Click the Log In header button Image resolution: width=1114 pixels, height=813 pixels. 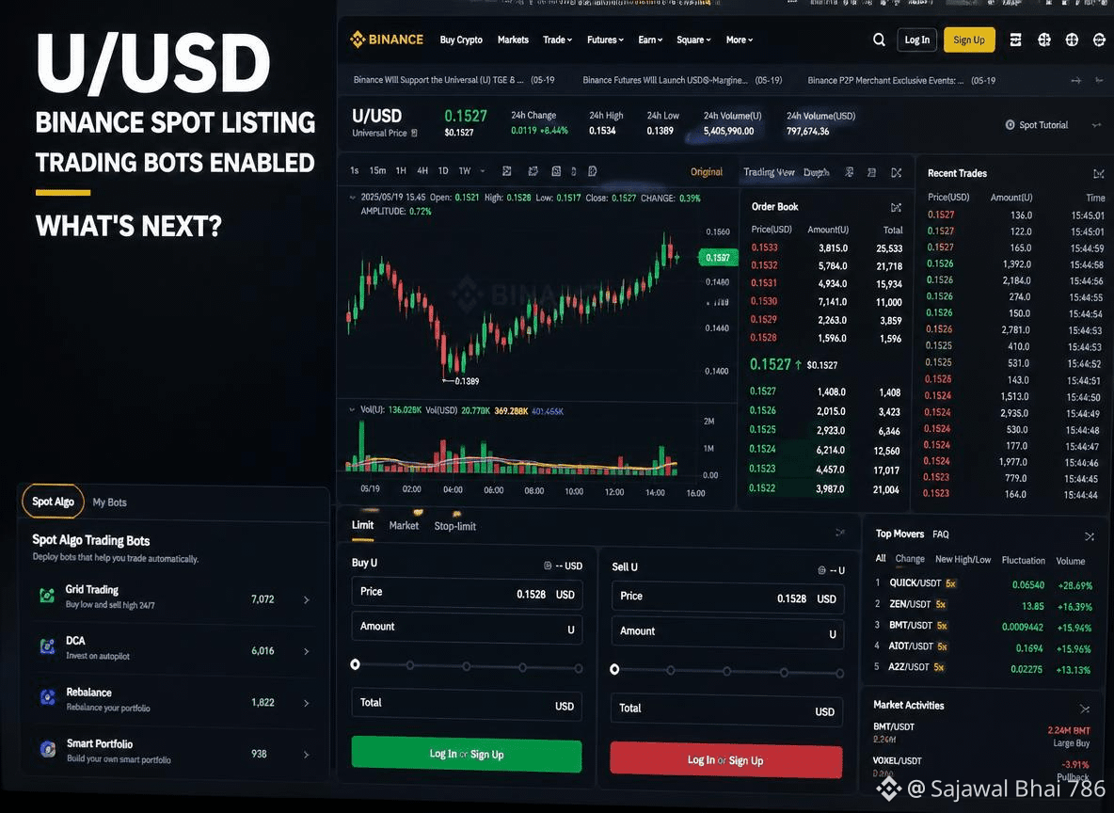point(916,40)
